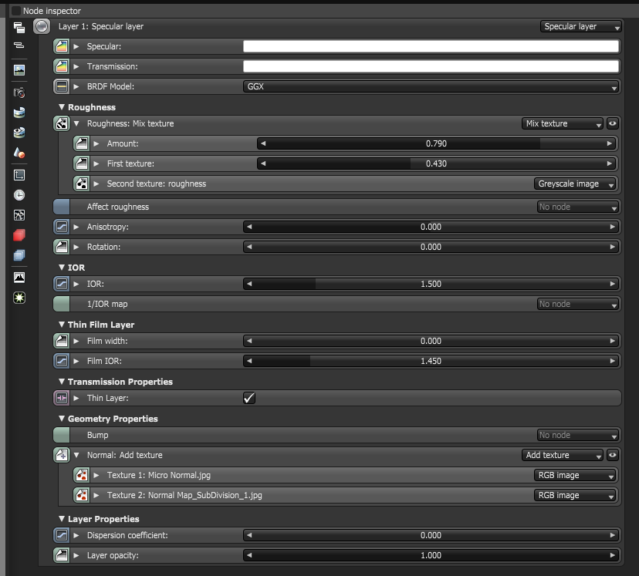639x576 pixels.
Task: Open the RGB image dropdown for Texture 2
Action: pos(575,495)
